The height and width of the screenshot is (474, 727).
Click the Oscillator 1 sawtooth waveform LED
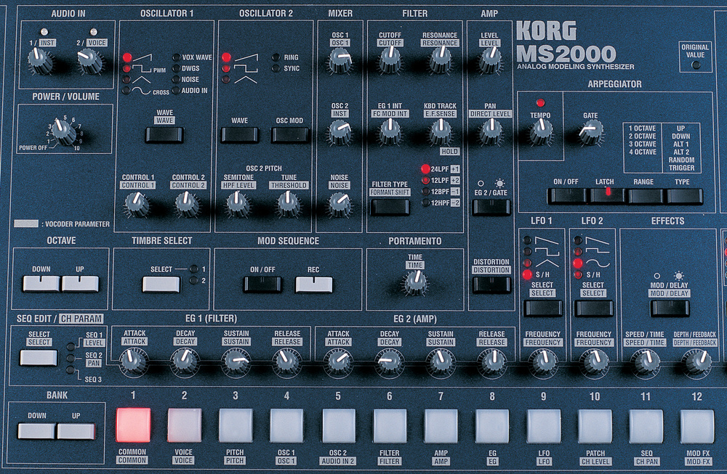(x=127, y=57)
